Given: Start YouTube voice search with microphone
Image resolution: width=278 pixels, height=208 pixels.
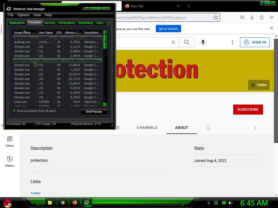Looking at the screenshot, I should coord(203,42).
